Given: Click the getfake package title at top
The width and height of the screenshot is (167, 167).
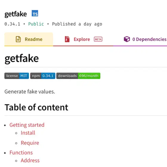Looking at the screenshot, I should tap(16, 14).
